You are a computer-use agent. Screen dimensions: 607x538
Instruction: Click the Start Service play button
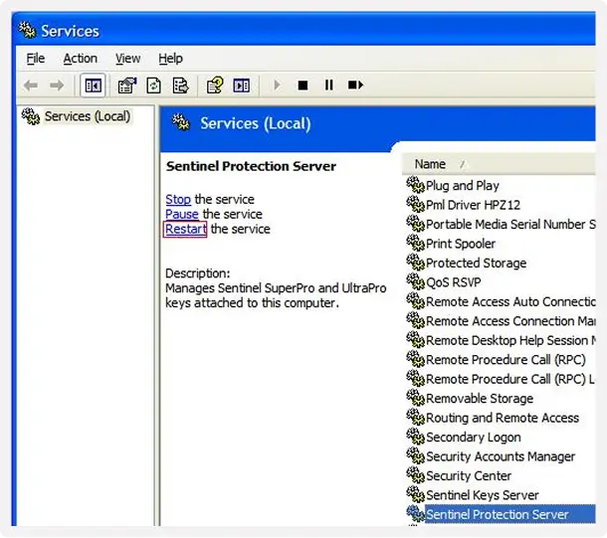pyautogui.click(x=277, y=85)
